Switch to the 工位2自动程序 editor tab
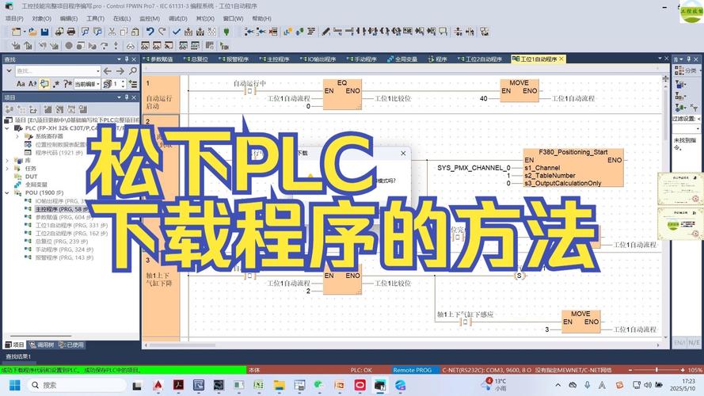This screenshot has height=396, width=704. point(480,59)
